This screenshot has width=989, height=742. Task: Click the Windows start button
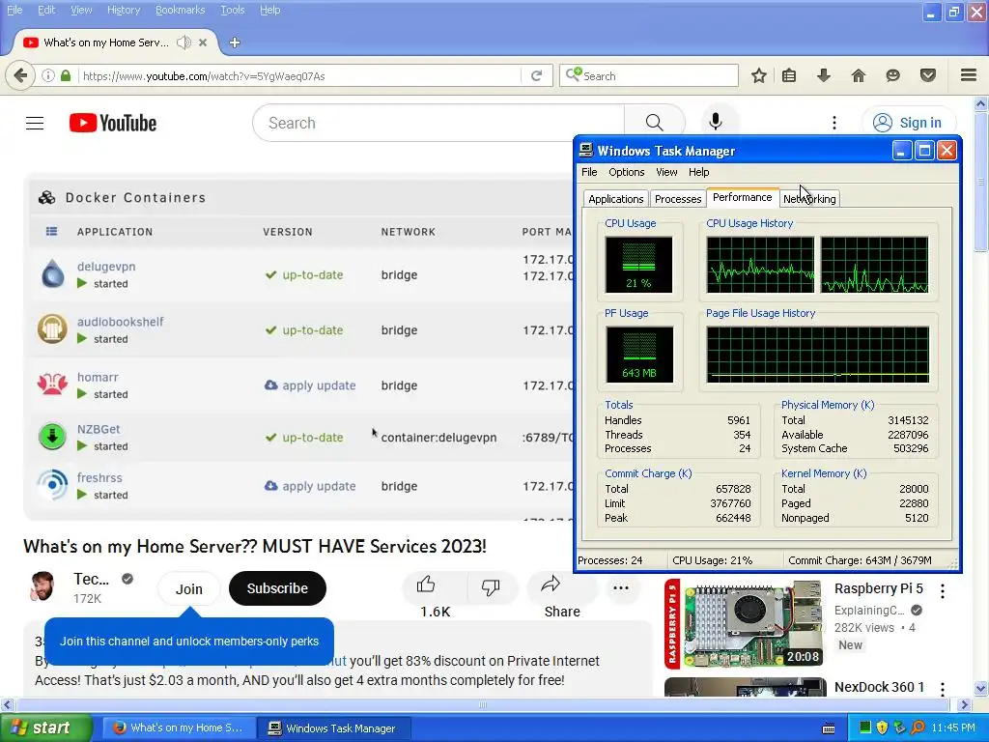[x=46, y=728]
